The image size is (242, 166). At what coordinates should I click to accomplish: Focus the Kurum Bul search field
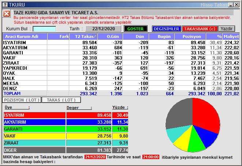tap(44, 29)
